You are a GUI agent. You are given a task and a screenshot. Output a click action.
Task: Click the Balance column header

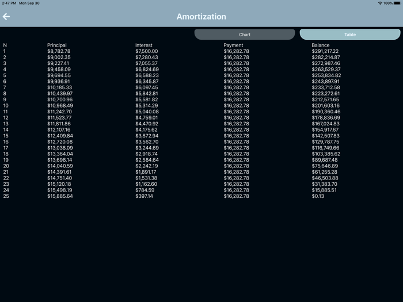(321, 45)
